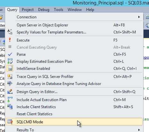
Task: Click the Specify Template Parameters A-B icon
Action: click(x=10, y=32)
